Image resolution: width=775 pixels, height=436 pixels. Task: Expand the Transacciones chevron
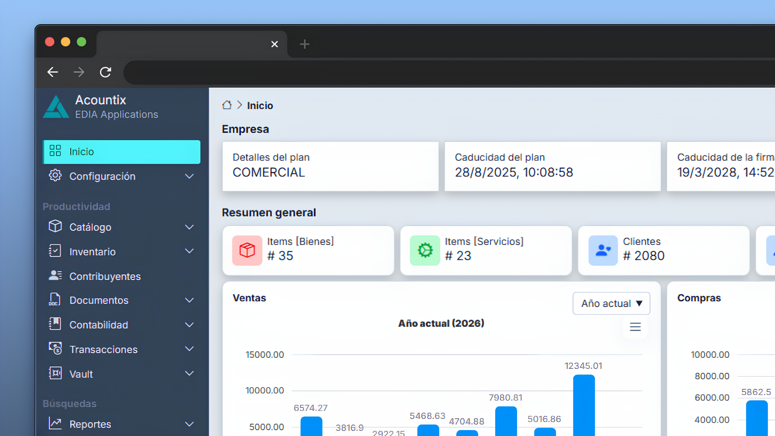[189, 349]
